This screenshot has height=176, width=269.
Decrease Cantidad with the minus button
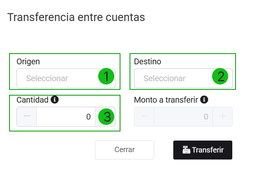(27, 117)
